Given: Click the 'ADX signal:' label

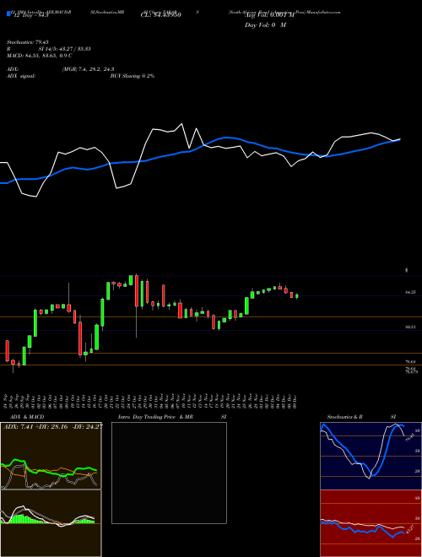Looking at the screenshot, I should click(21, 76).
